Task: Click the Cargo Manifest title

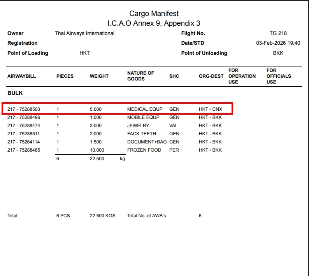Action: click(154, 14)
